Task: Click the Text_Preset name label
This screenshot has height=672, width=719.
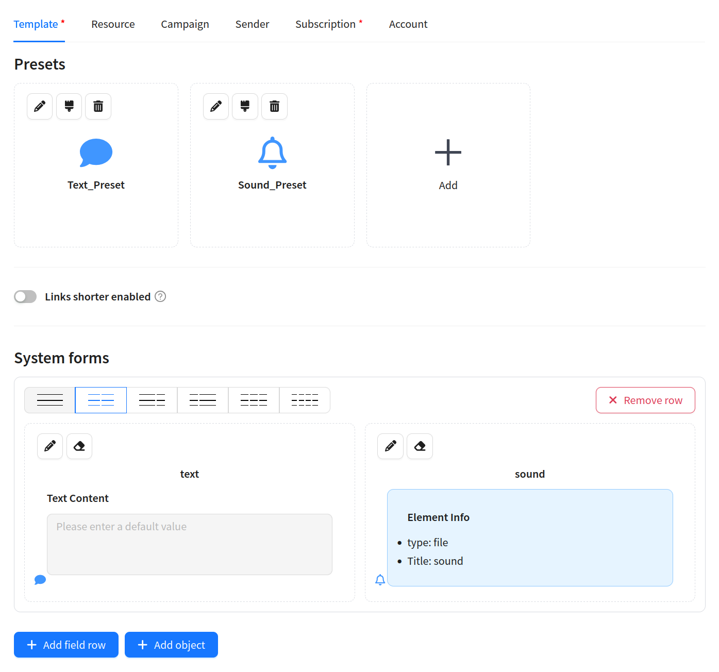Action: pyautogui.click(x=96, y=185)
